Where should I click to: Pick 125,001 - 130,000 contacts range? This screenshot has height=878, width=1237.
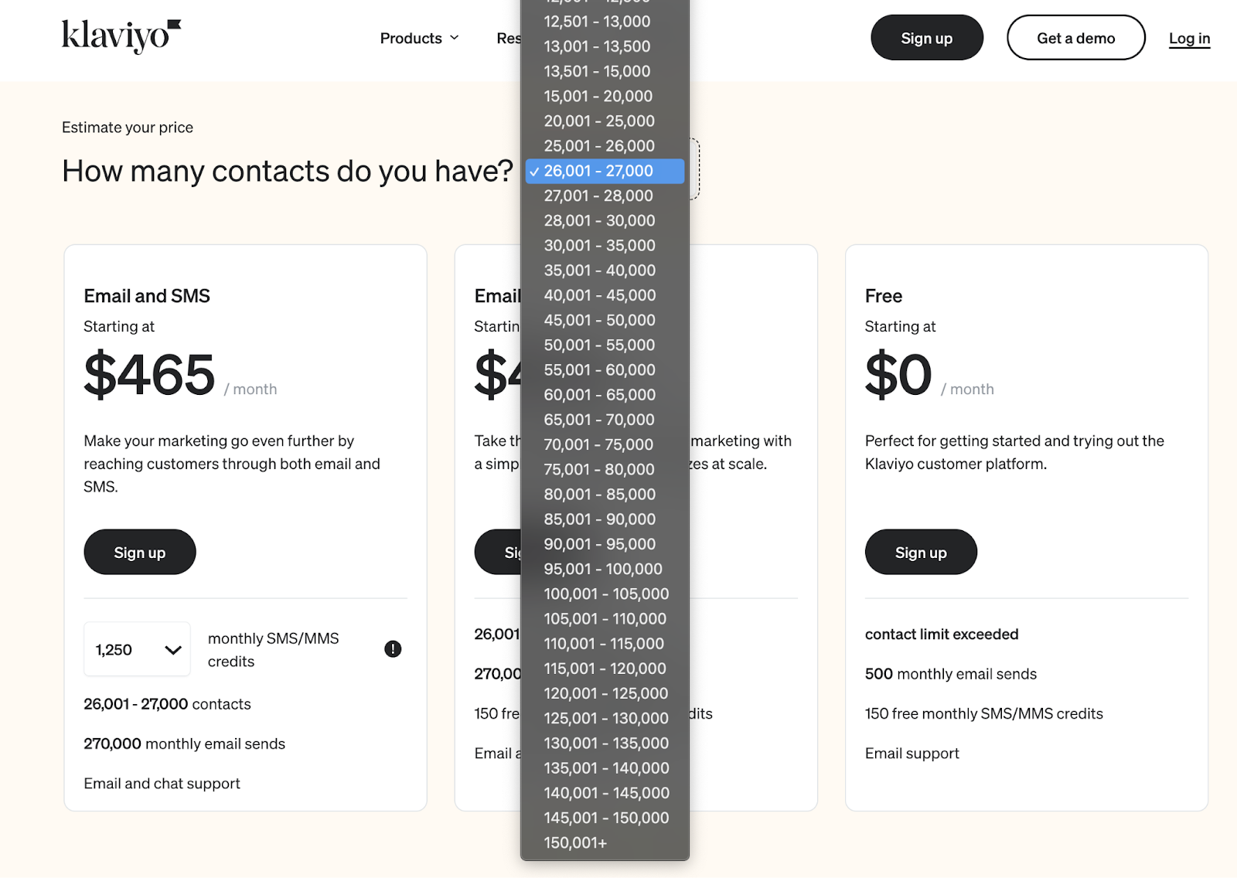605,718
